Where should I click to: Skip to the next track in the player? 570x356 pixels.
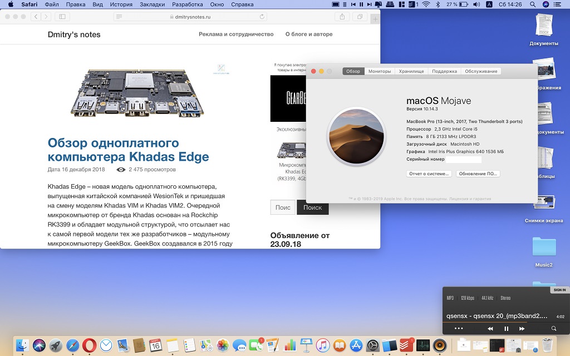[522, 329]
